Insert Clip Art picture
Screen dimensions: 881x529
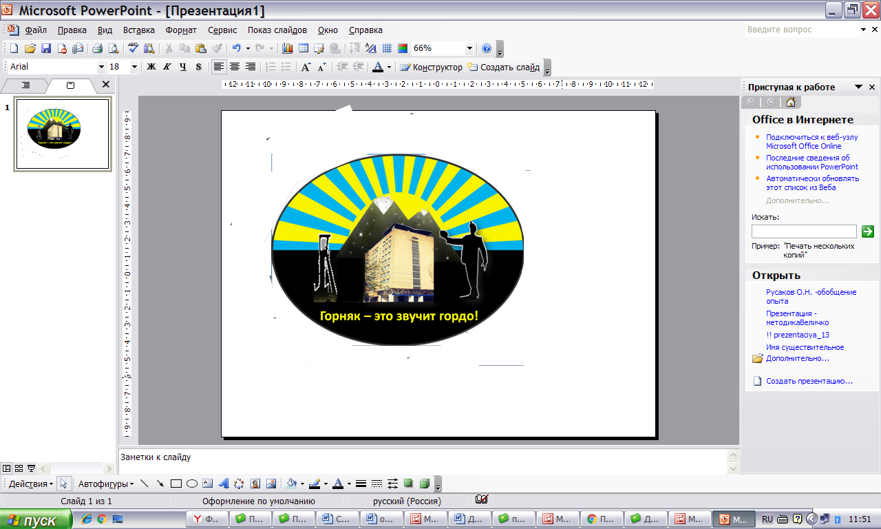tap(255, 484)
